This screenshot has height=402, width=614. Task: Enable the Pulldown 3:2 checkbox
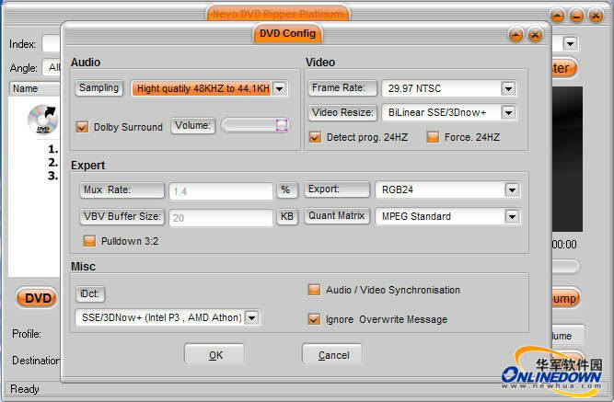coord(89,241)
